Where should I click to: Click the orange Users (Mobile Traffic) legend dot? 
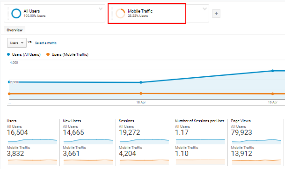48,54
